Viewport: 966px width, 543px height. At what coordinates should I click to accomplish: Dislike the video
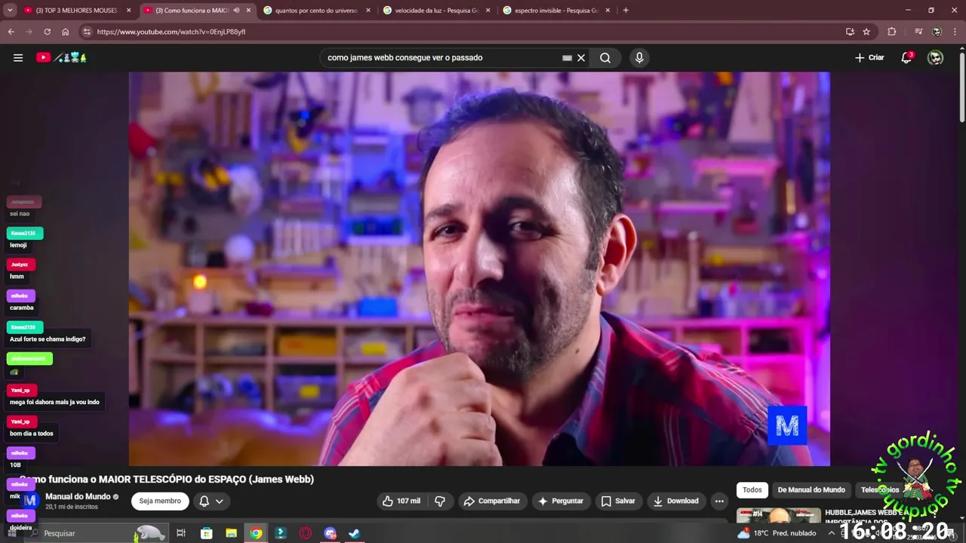click(x=440, y=501)
